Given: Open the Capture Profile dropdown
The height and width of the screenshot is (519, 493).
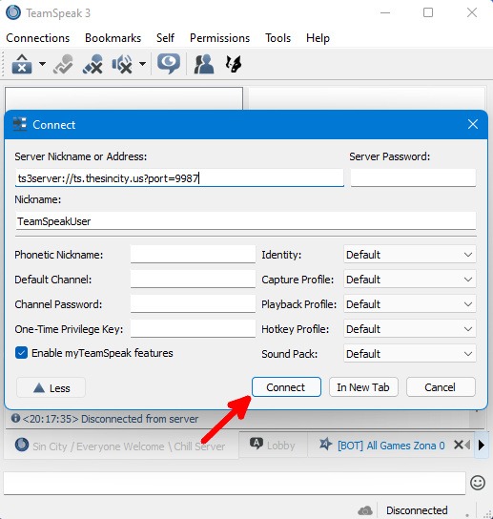Looking at the screenshot, I should tap(410, 279).
